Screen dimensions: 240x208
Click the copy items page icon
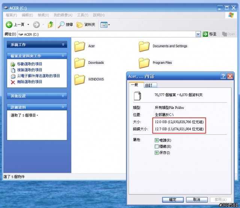(x=13, y=70)
